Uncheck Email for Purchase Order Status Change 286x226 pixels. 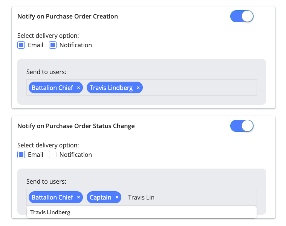click(21, 155)
